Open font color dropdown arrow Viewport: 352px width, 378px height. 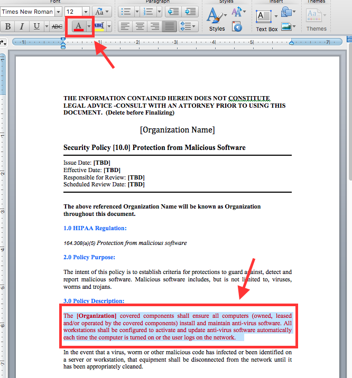click(x=89, y=26)
